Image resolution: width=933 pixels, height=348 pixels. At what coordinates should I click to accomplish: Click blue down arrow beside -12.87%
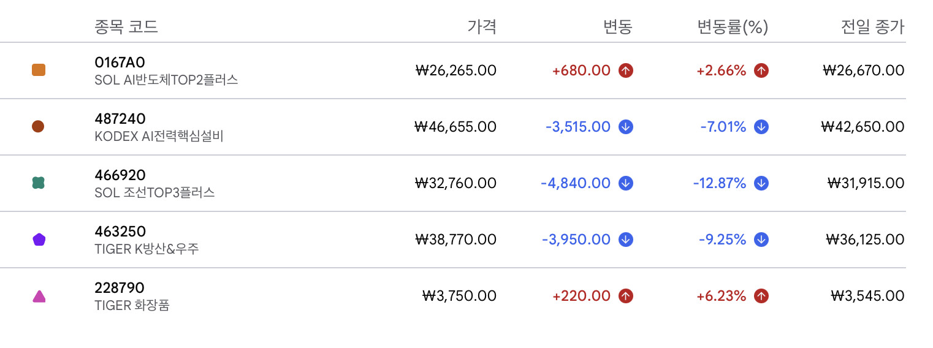761,183
